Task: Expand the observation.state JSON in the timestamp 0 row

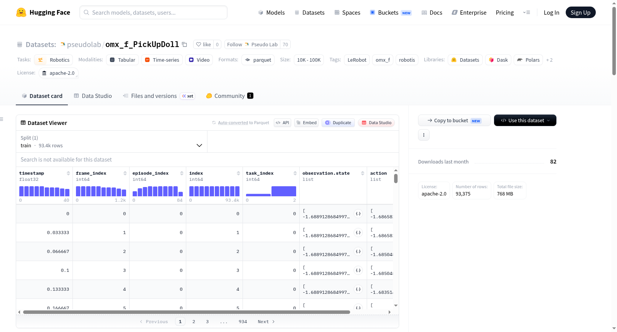Action: [x=358, y=214]
